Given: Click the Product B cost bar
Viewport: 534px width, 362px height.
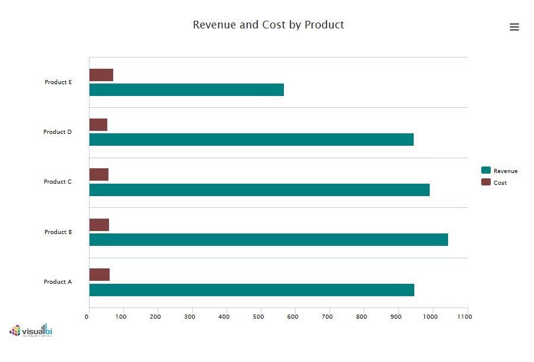Looking at the screenshot, I should point(99,225).
